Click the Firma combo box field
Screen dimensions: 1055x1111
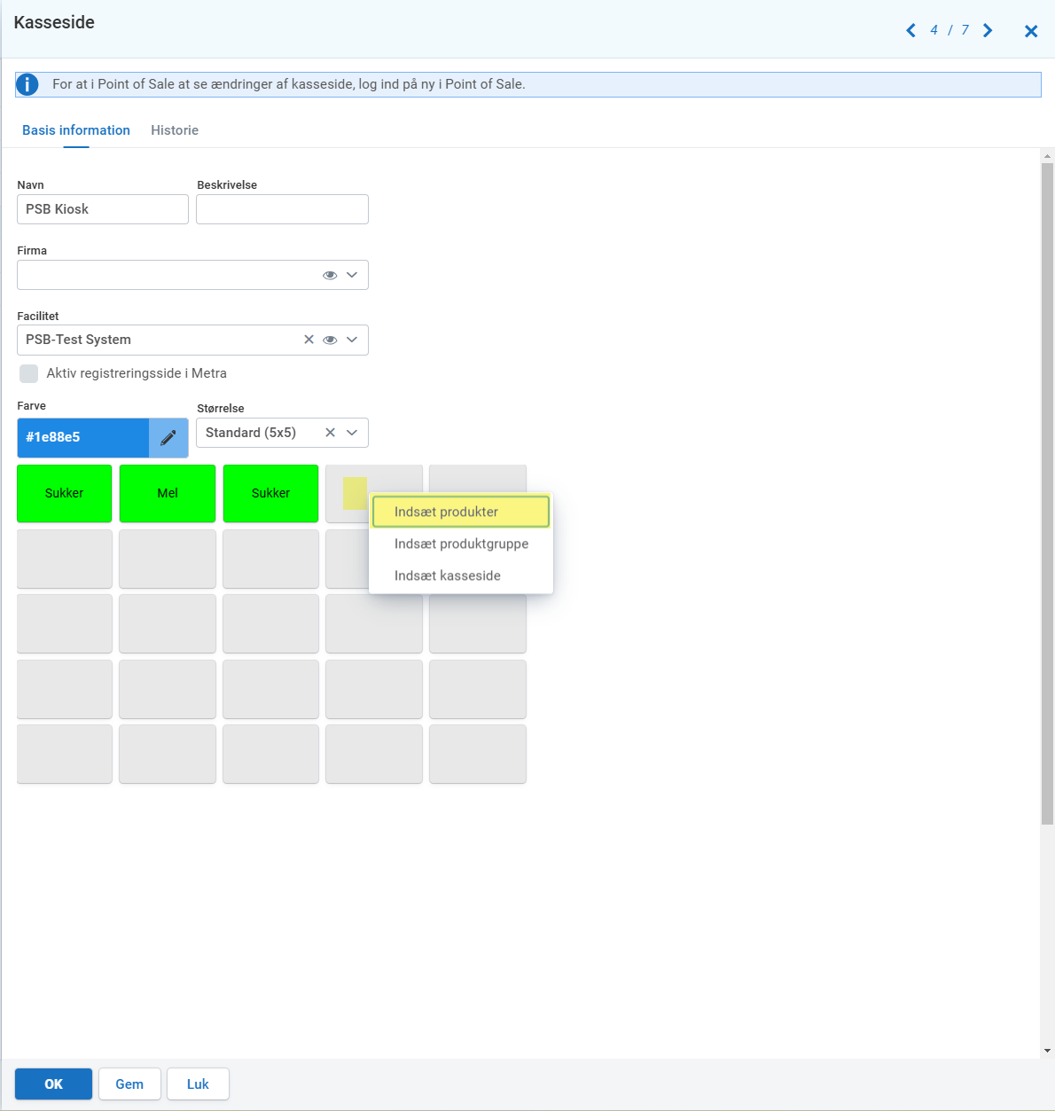point(192,275)
